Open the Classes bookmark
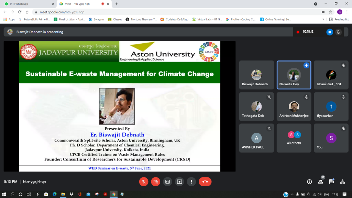352x198 pixels. pos(115,19)
